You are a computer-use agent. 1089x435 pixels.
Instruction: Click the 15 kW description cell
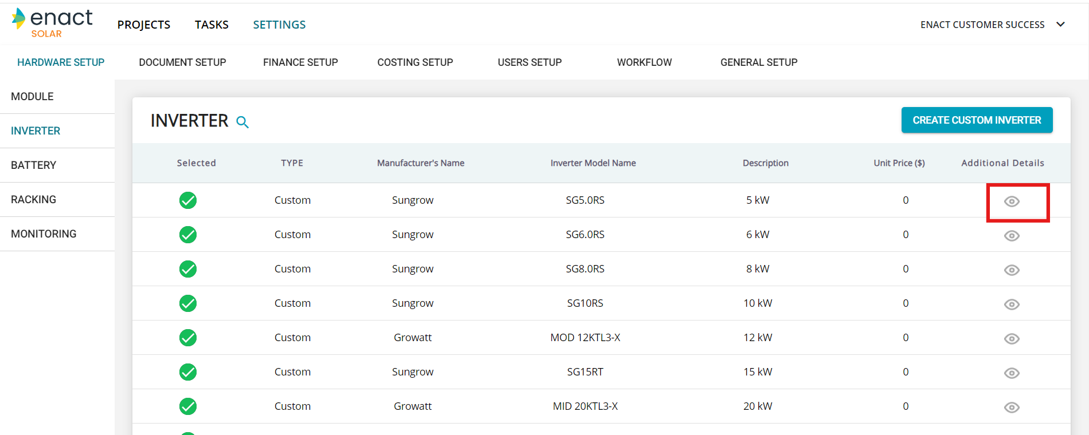tap(758, 372)
